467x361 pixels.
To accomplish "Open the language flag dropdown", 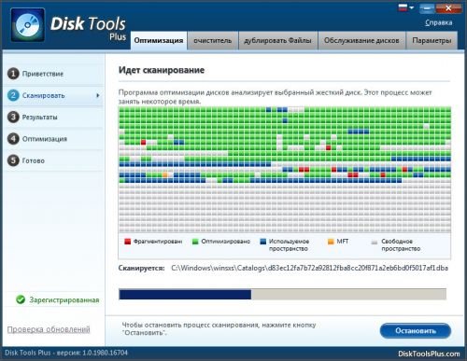I will [405, 7].
